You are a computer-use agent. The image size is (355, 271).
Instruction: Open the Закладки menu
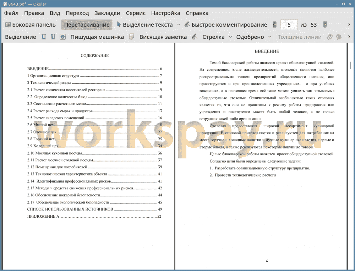tap(107, 13)
